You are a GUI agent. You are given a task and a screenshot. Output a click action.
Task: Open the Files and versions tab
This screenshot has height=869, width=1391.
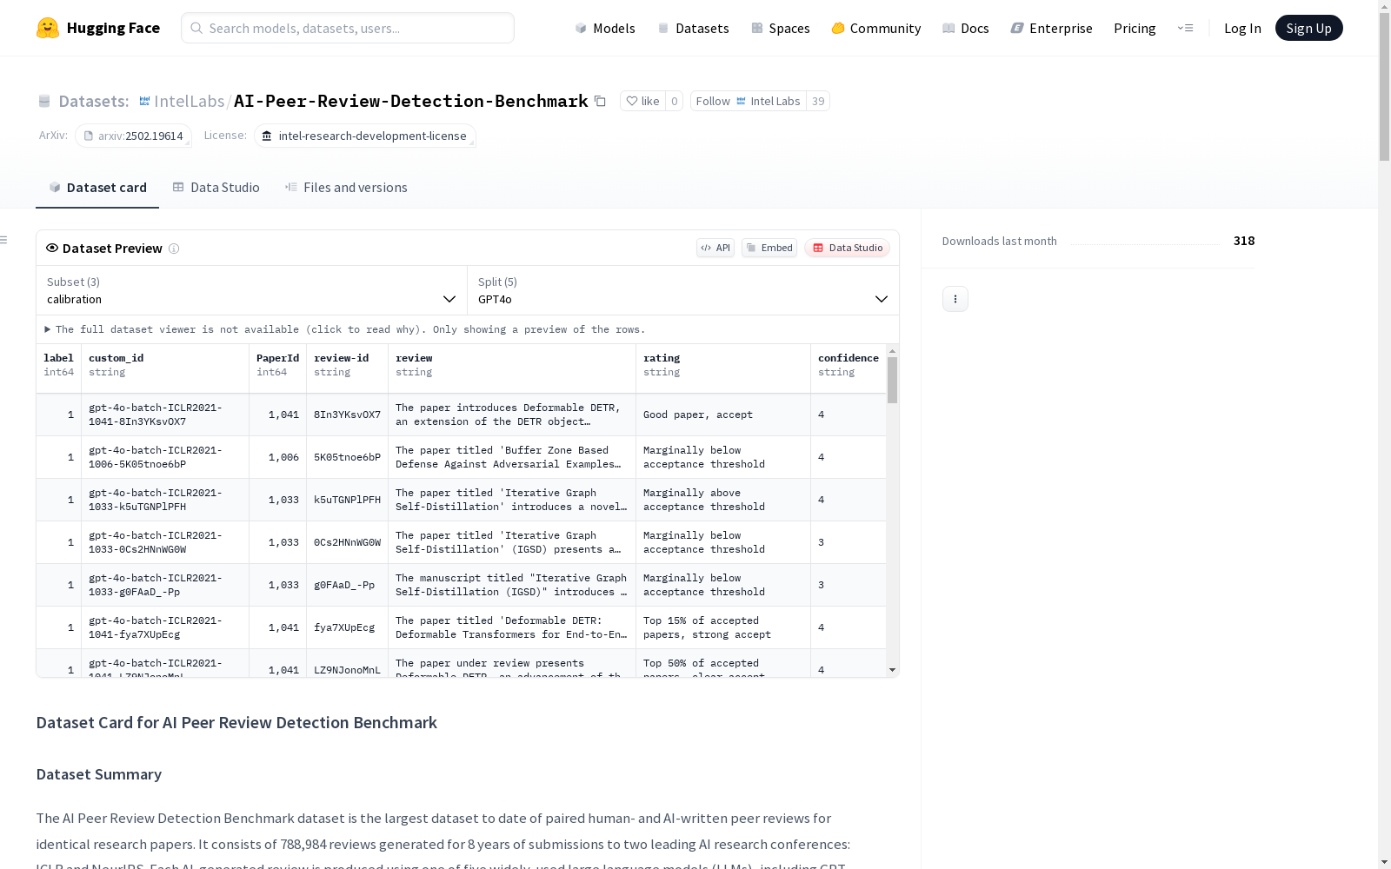point(346,188)
